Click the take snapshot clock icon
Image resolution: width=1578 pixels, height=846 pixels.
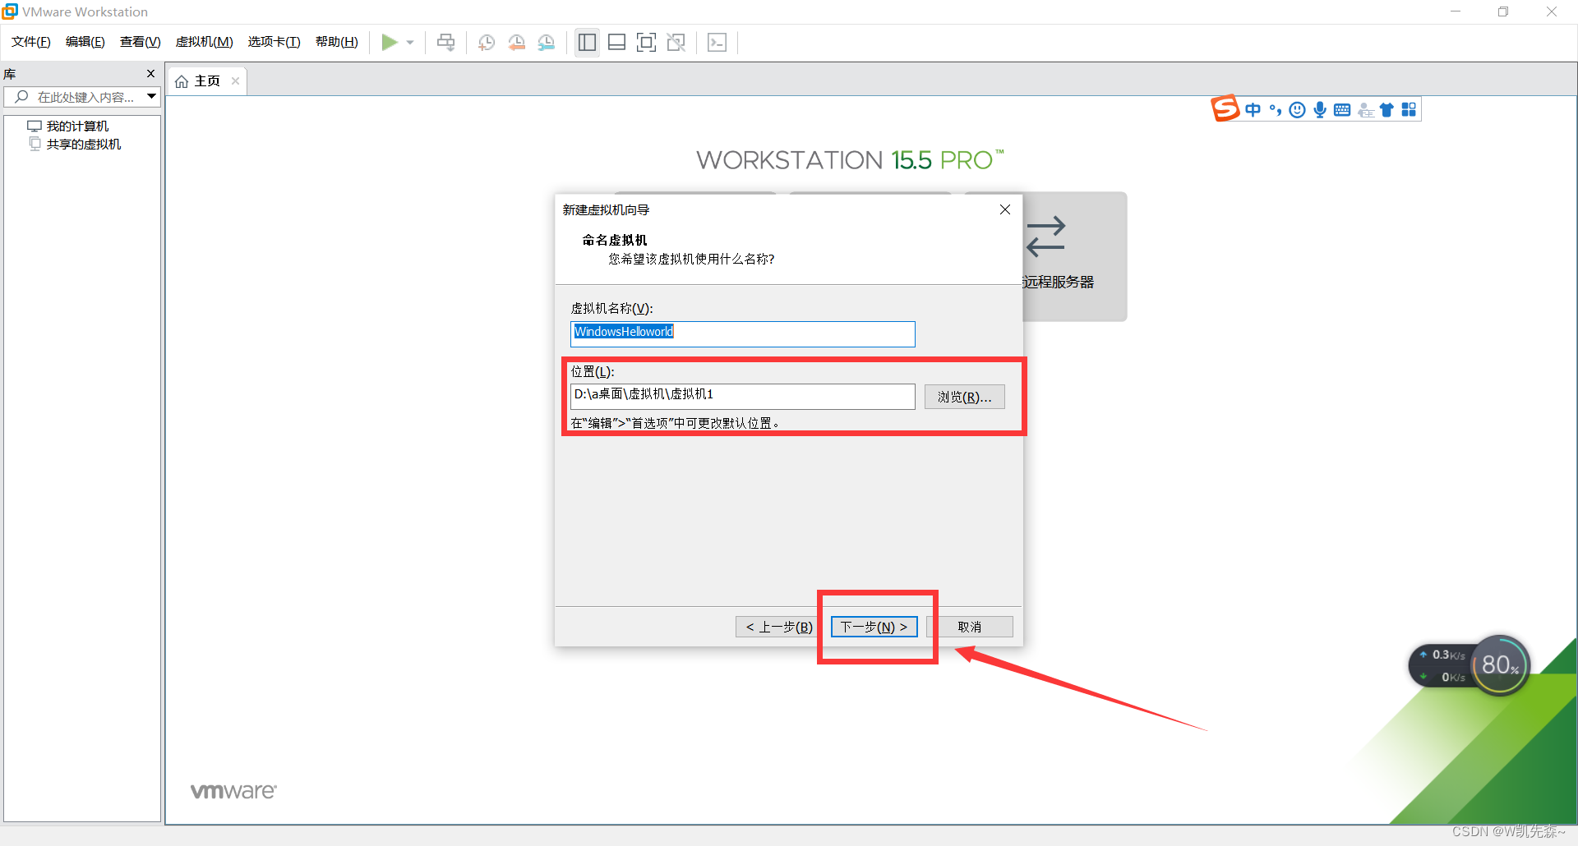487,43
